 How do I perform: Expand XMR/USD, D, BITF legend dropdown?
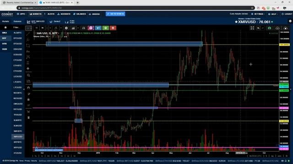59,33
